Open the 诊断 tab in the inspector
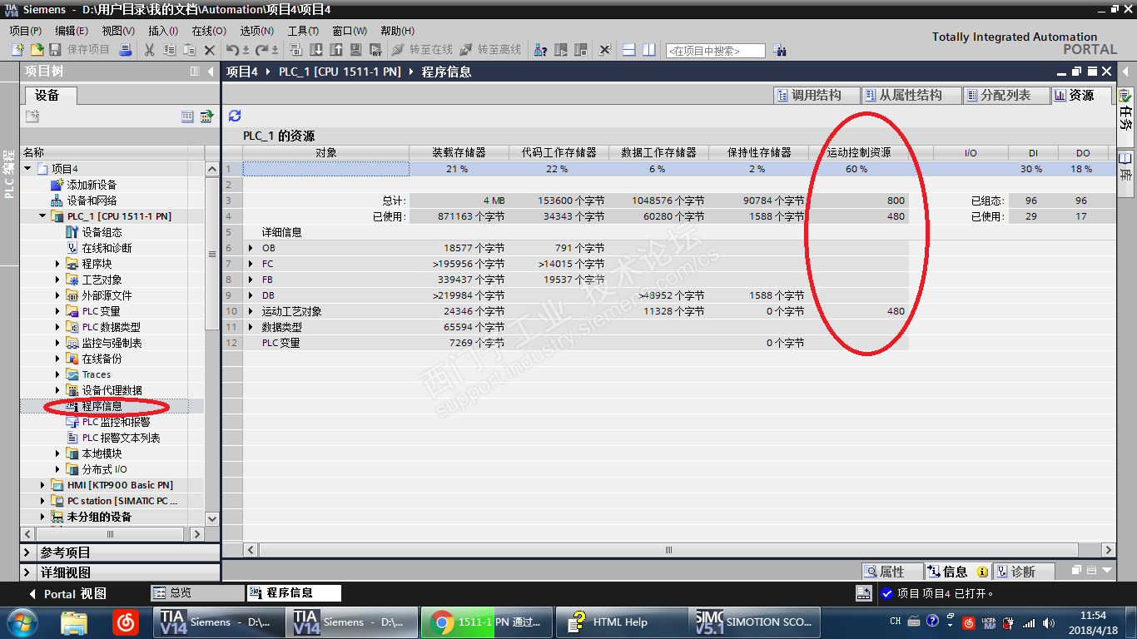This screenshot has height=639, width=1137. pyautogui.click(x=1023, y=572)
